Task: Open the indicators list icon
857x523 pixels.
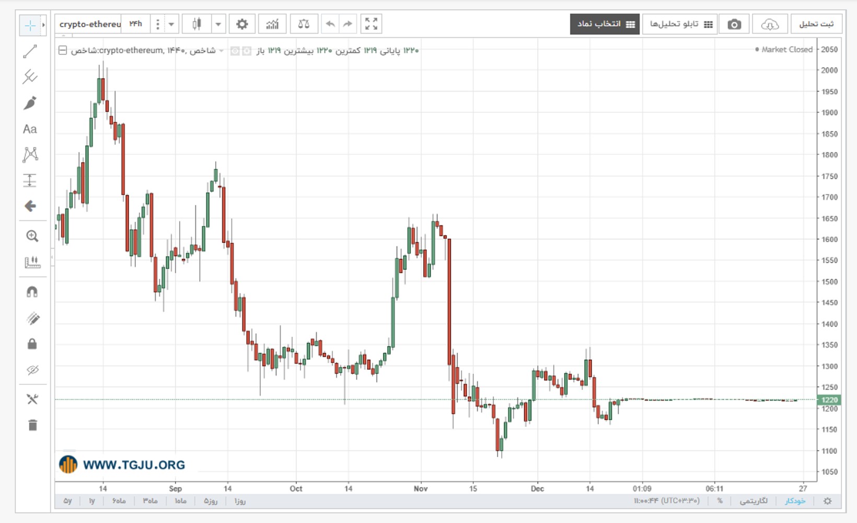Action: pyautogui.click(x=272, y=24)
